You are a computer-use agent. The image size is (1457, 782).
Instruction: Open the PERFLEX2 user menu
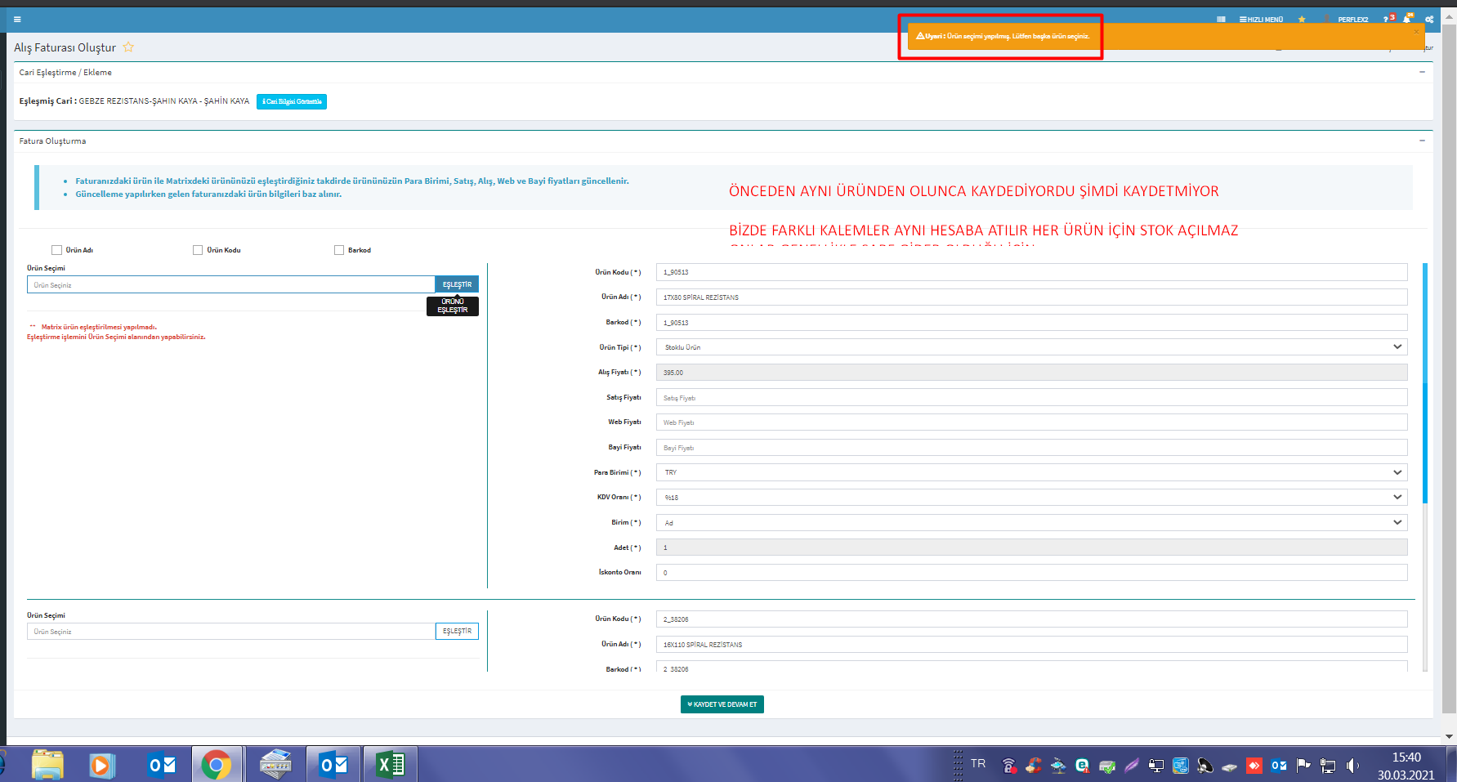point(1352,20)
